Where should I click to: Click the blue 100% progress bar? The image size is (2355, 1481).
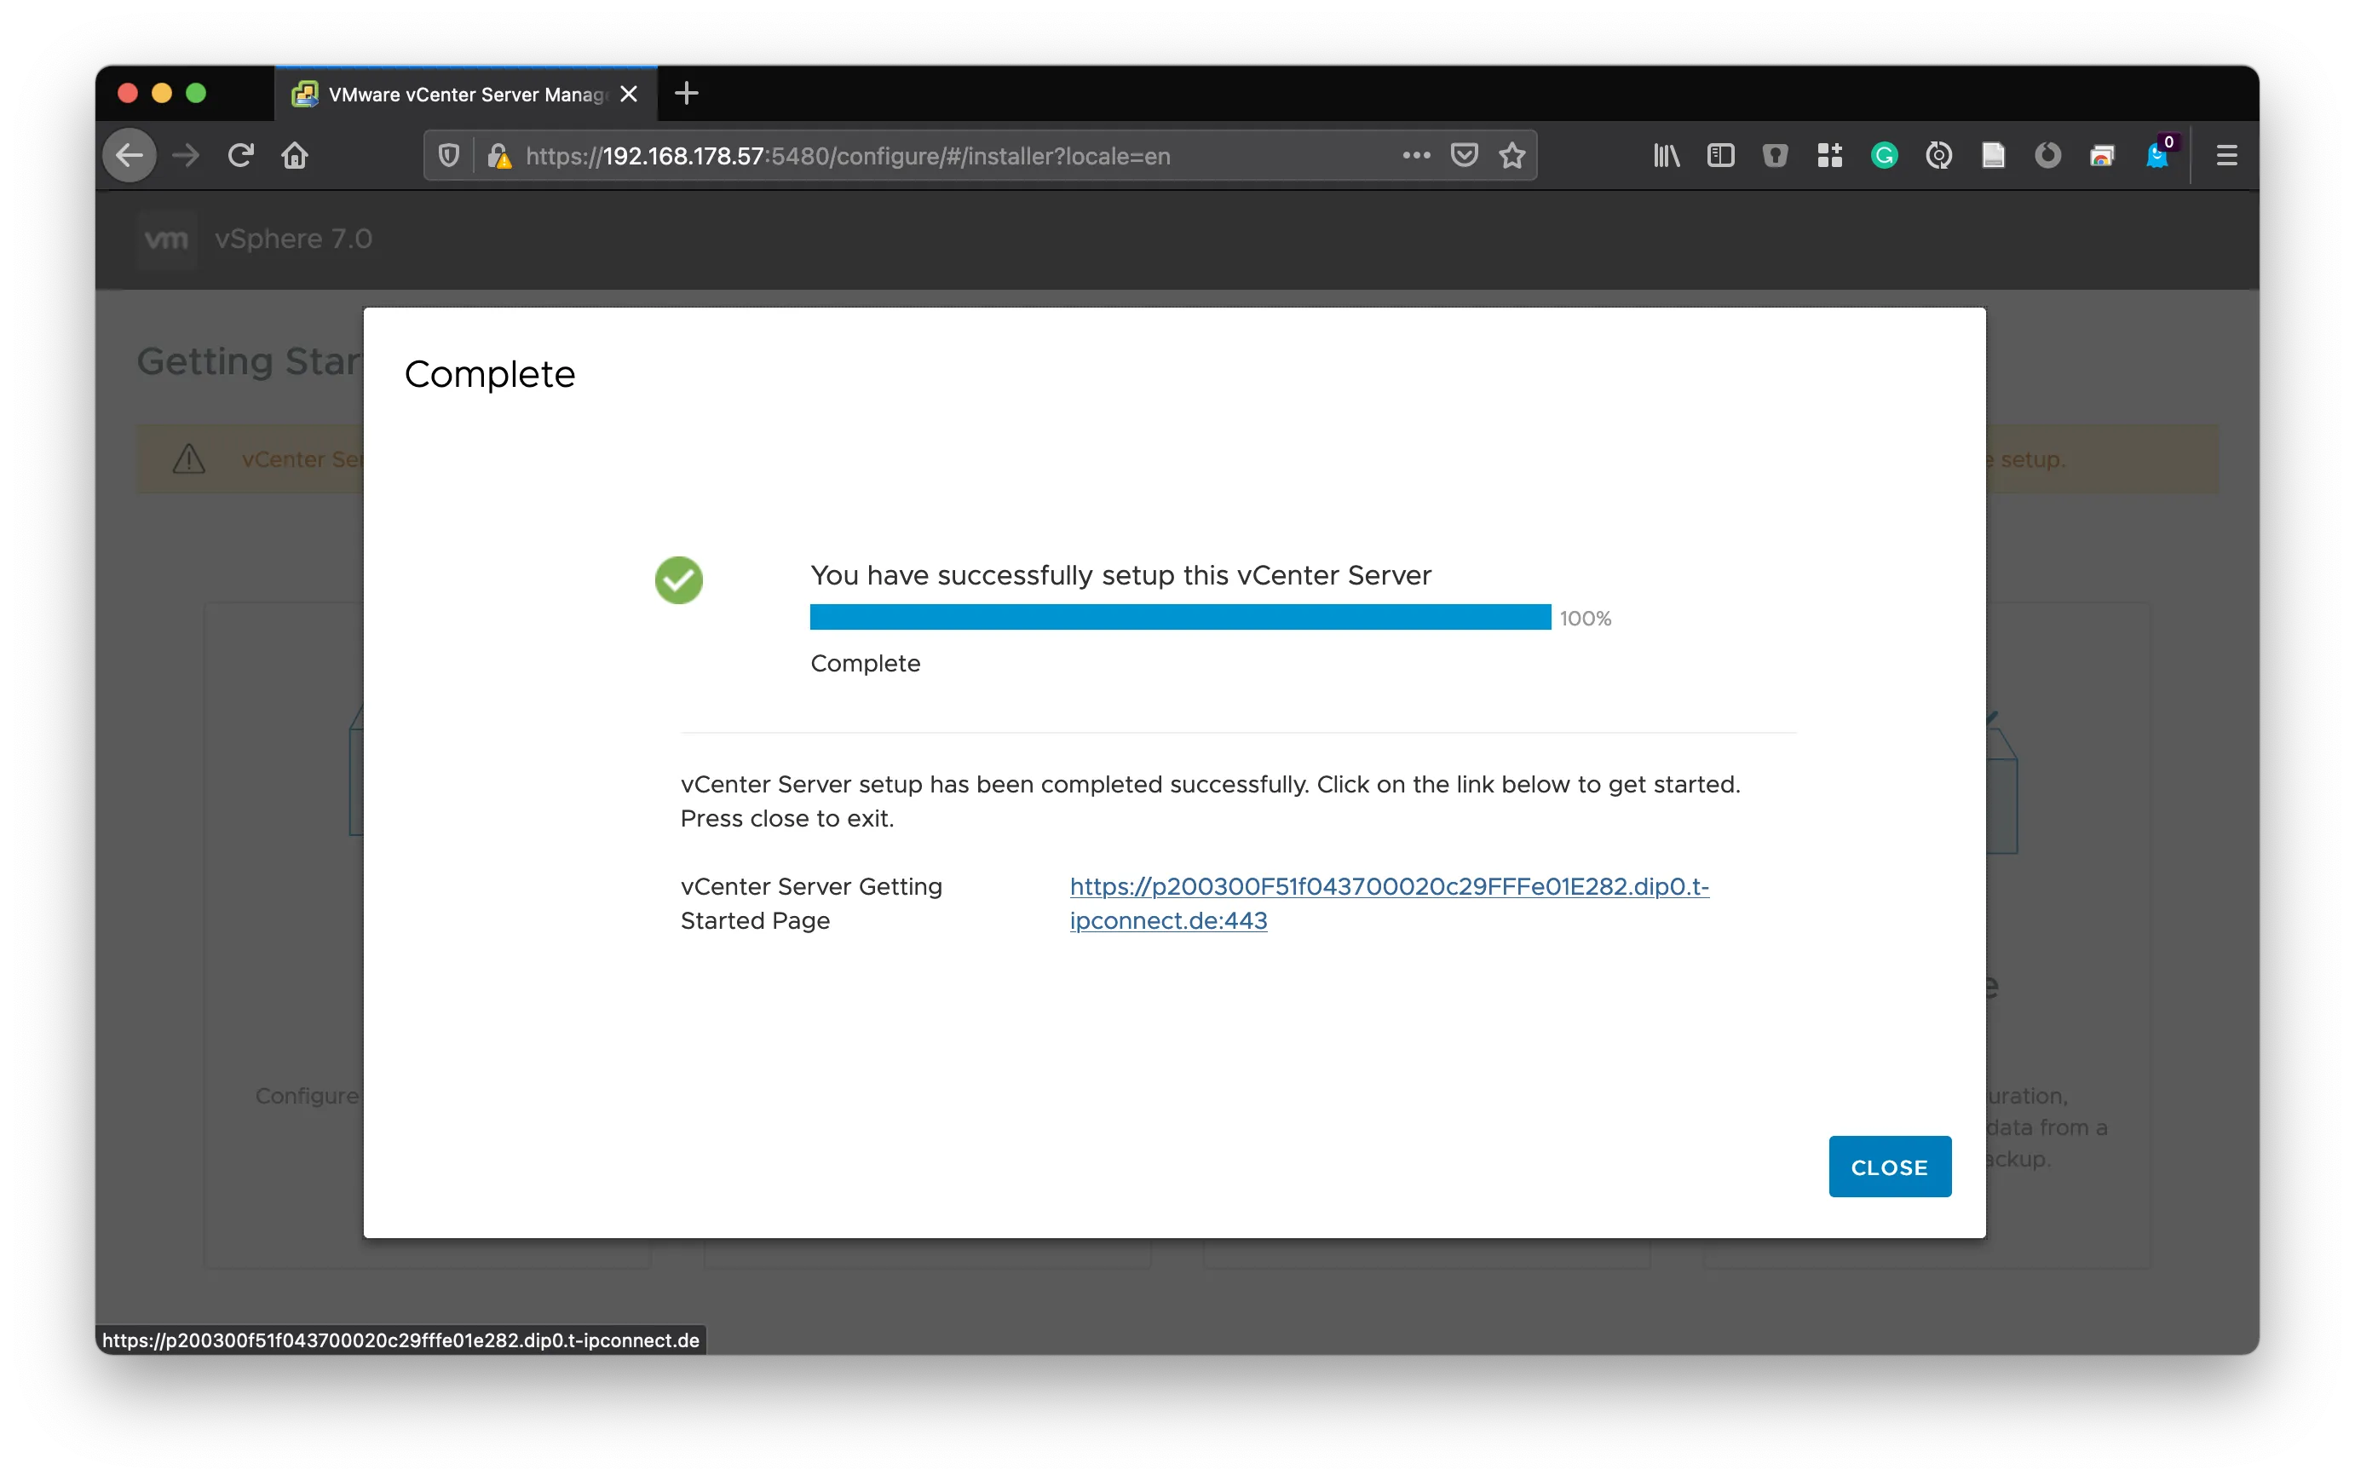1179,617
